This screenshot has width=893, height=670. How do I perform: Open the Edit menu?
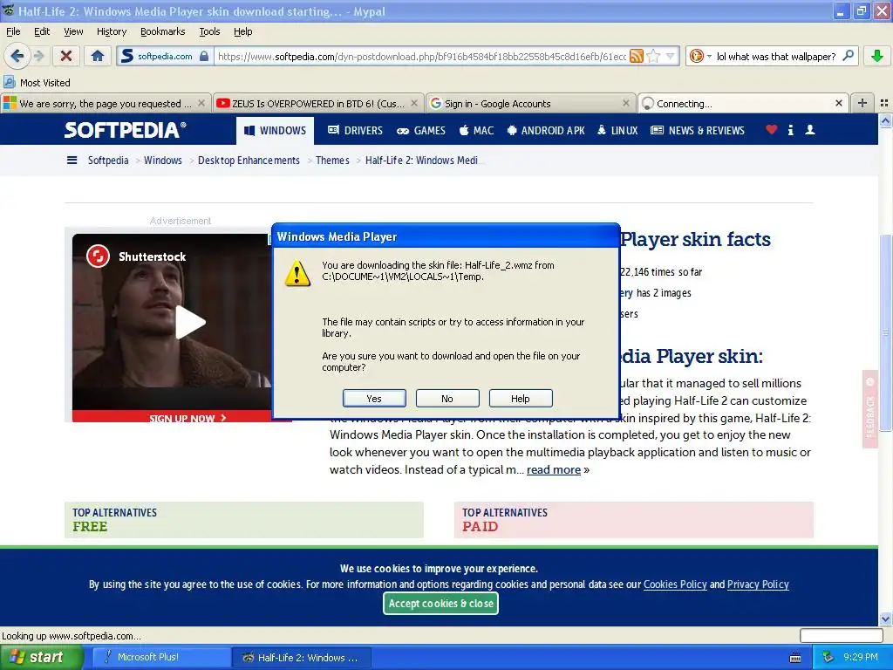(42, 31)
